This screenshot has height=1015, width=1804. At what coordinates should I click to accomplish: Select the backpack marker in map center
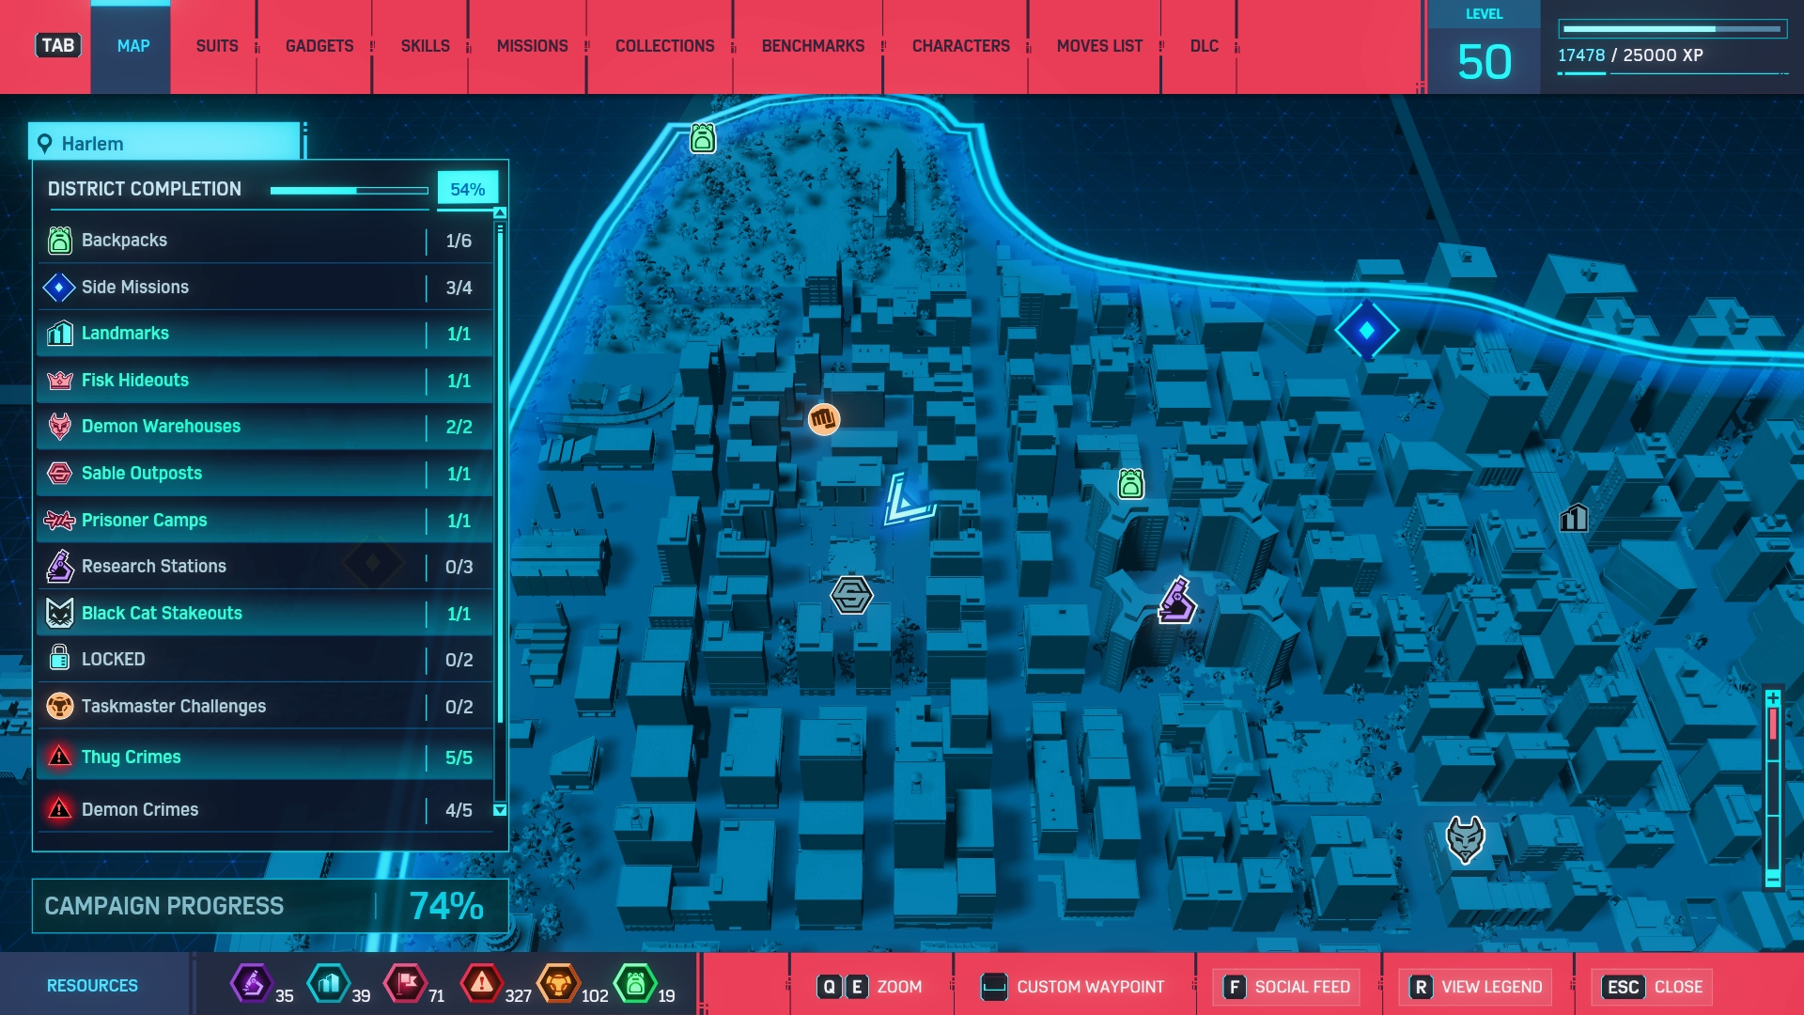pyautogui.click(x=1130, y=484)
